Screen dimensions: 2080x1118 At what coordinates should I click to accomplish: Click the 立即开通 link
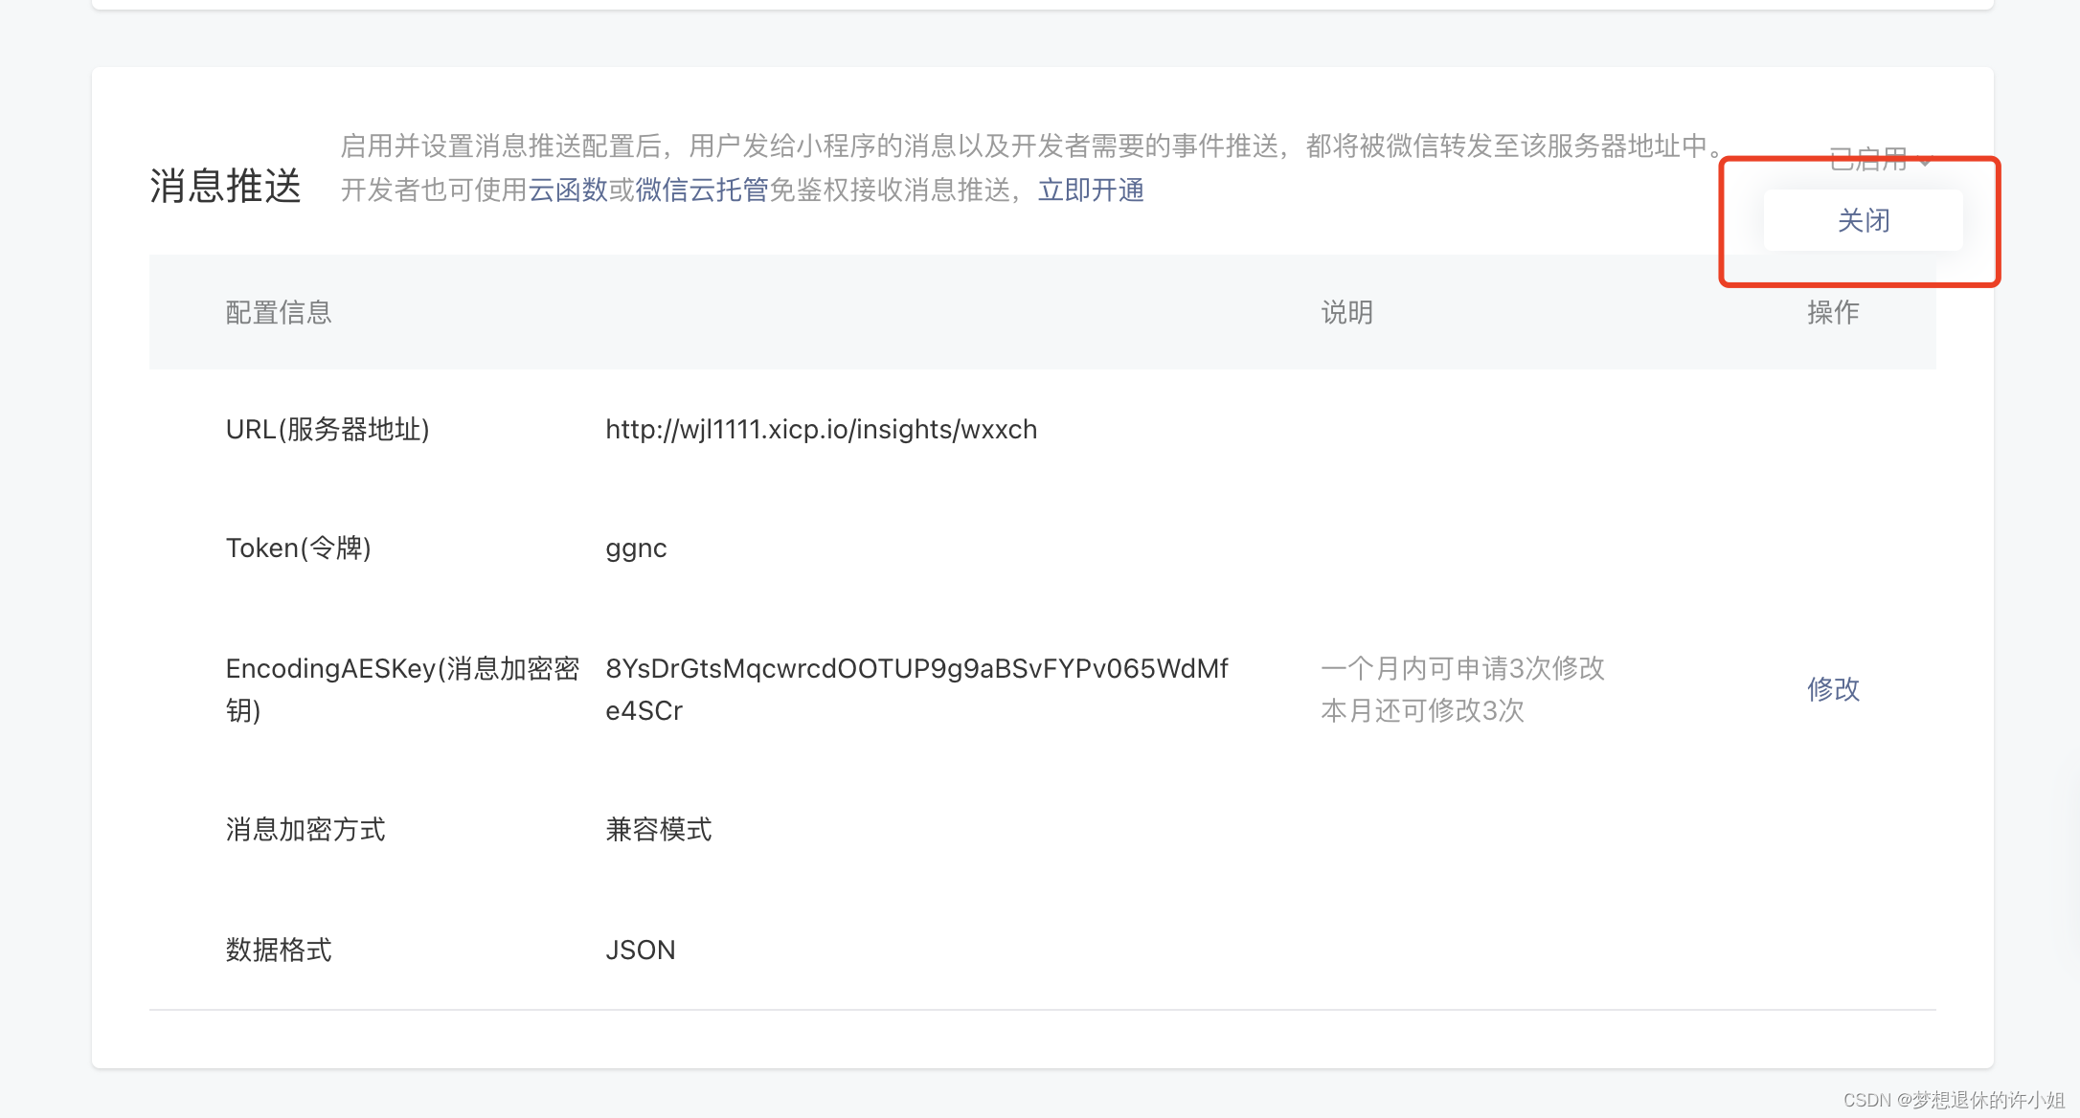[x=1091, y=190]
